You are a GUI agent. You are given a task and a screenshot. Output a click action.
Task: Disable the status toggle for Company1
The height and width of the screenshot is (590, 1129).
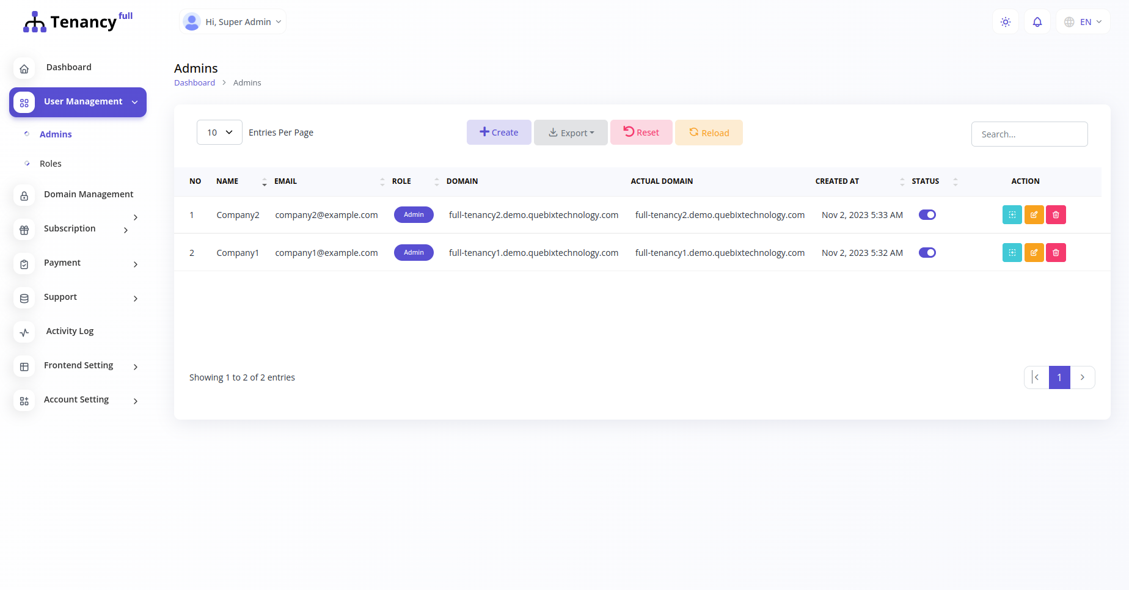[927, 252]
